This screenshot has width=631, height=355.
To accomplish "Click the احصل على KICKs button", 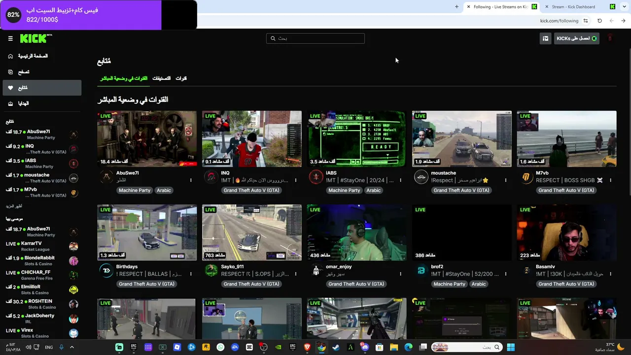I will pyautogui.click(x=577, y=38).
